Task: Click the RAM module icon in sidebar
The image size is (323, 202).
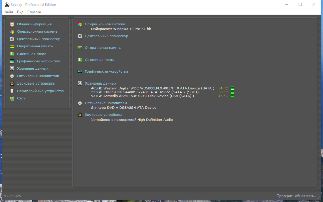Action: (x=12, y=46)
